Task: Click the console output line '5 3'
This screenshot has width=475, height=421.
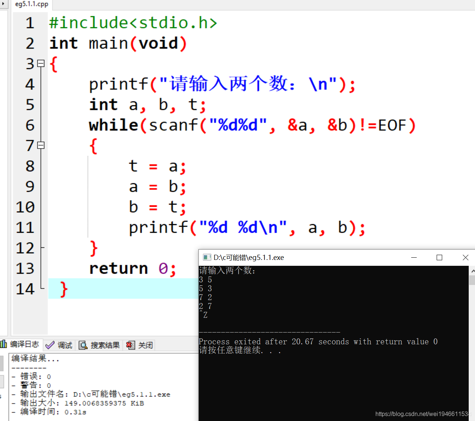Action: coord(205,289)
